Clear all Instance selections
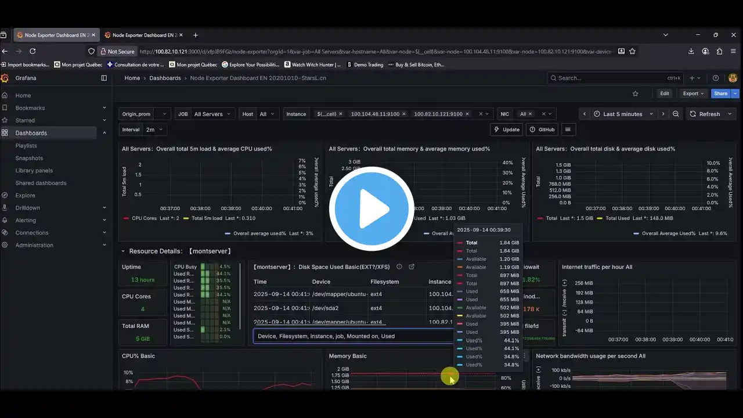Image resolution: width=743 pixels, height=418 pixels. click(480, 114)
